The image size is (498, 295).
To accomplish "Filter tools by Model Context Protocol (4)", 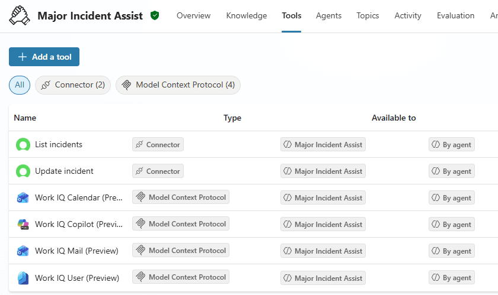I will tap(178, 85).
